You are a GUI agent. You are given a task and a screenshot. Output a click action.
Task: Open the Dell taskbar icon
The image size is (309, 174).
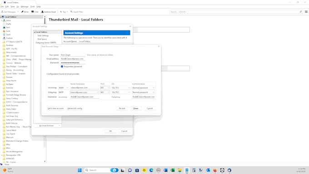pos(158,170)
